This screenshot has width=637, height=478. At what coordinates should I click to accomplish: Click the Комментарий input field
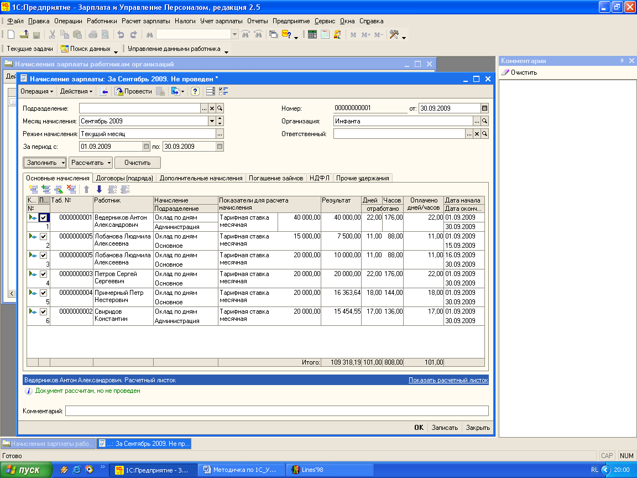(x=276, y=411)
